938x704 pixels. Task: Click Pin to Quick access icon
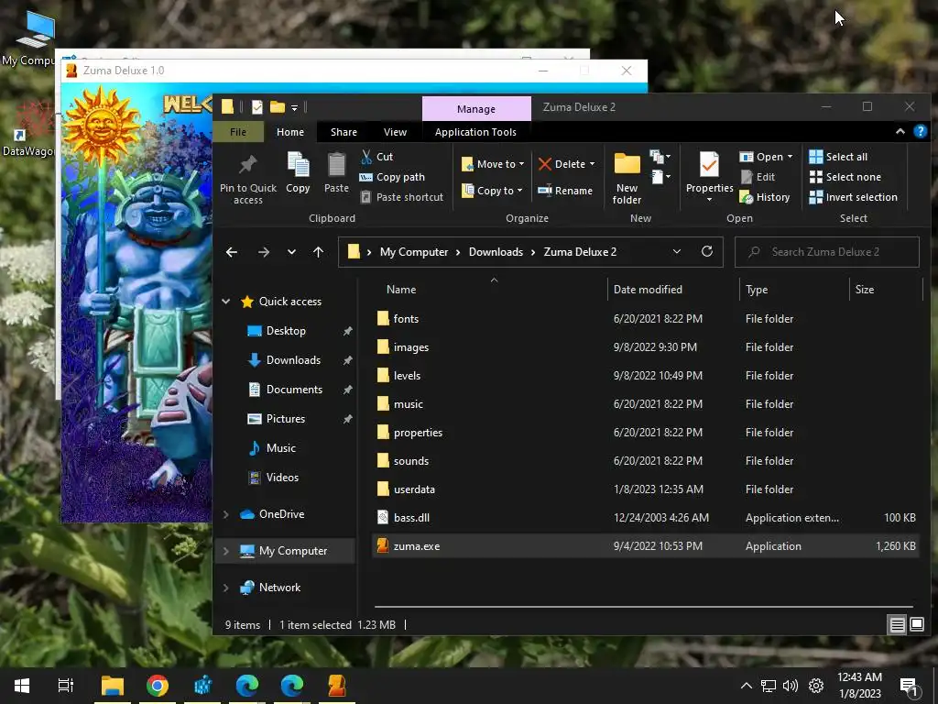click(x=247, y=165)
